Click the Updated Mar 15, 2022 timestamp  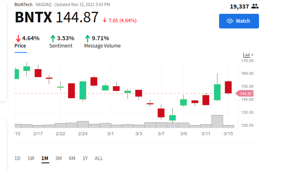tap(82, 4)
